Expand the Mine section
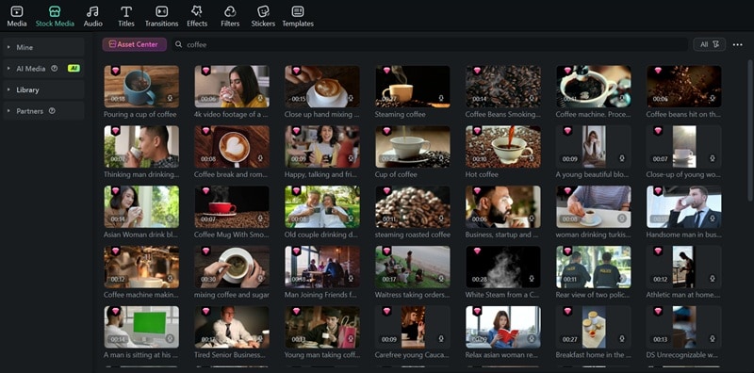Viewport: 754px width, 373px height. pyautogui.click(x=43, y=47)
